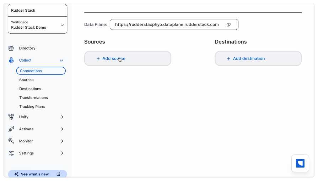Open Transformations in the sidebar
Image resolution: width=318 pixels, height=181 pixels.
(34, 98)
